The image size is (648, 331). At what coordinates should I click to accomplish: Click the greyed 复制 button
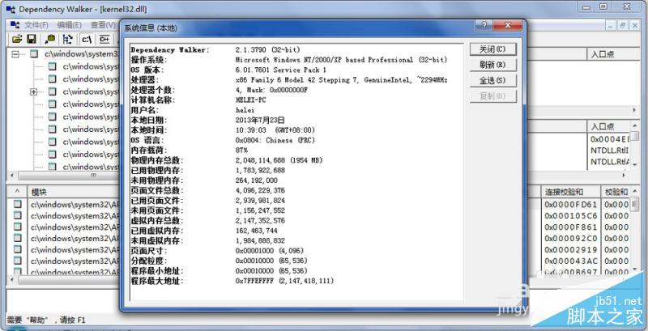[x=492, y=96]
